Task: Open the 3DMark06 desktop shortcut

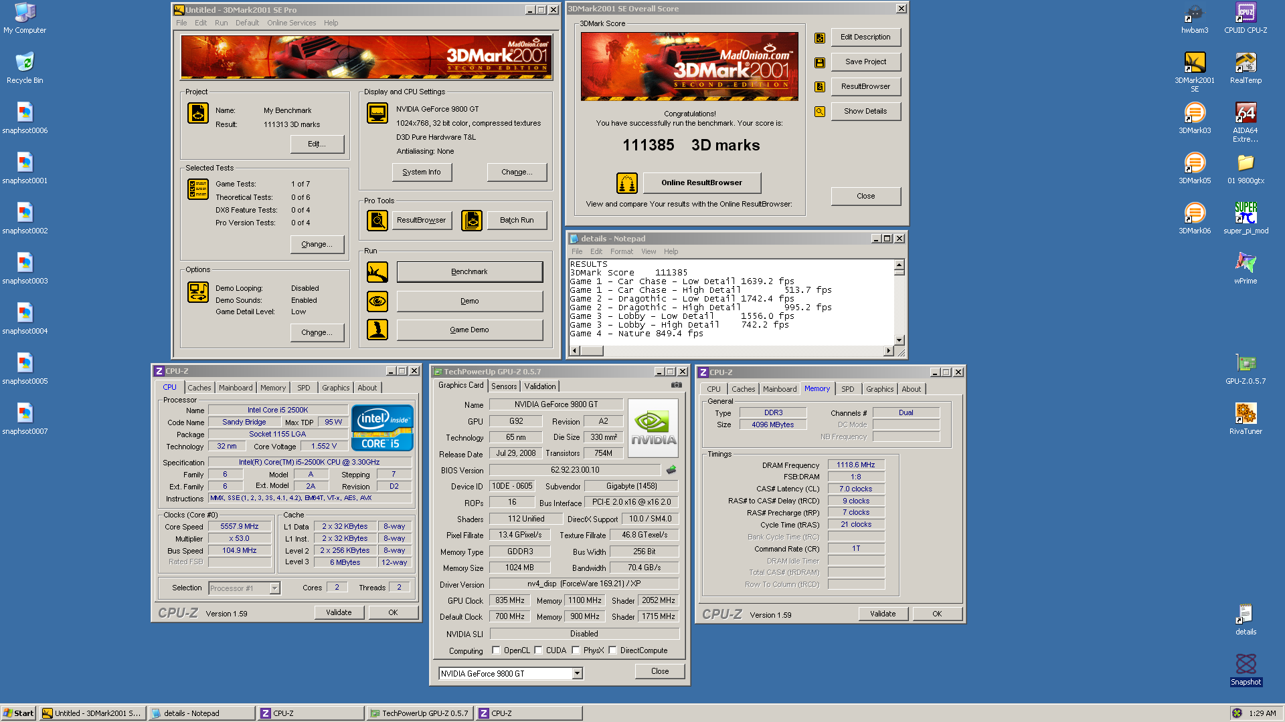Action: [1195, 219]
